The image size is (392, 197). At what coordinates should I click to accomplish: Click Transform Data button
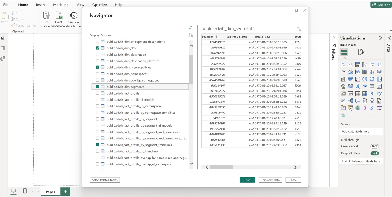(270, 180)
